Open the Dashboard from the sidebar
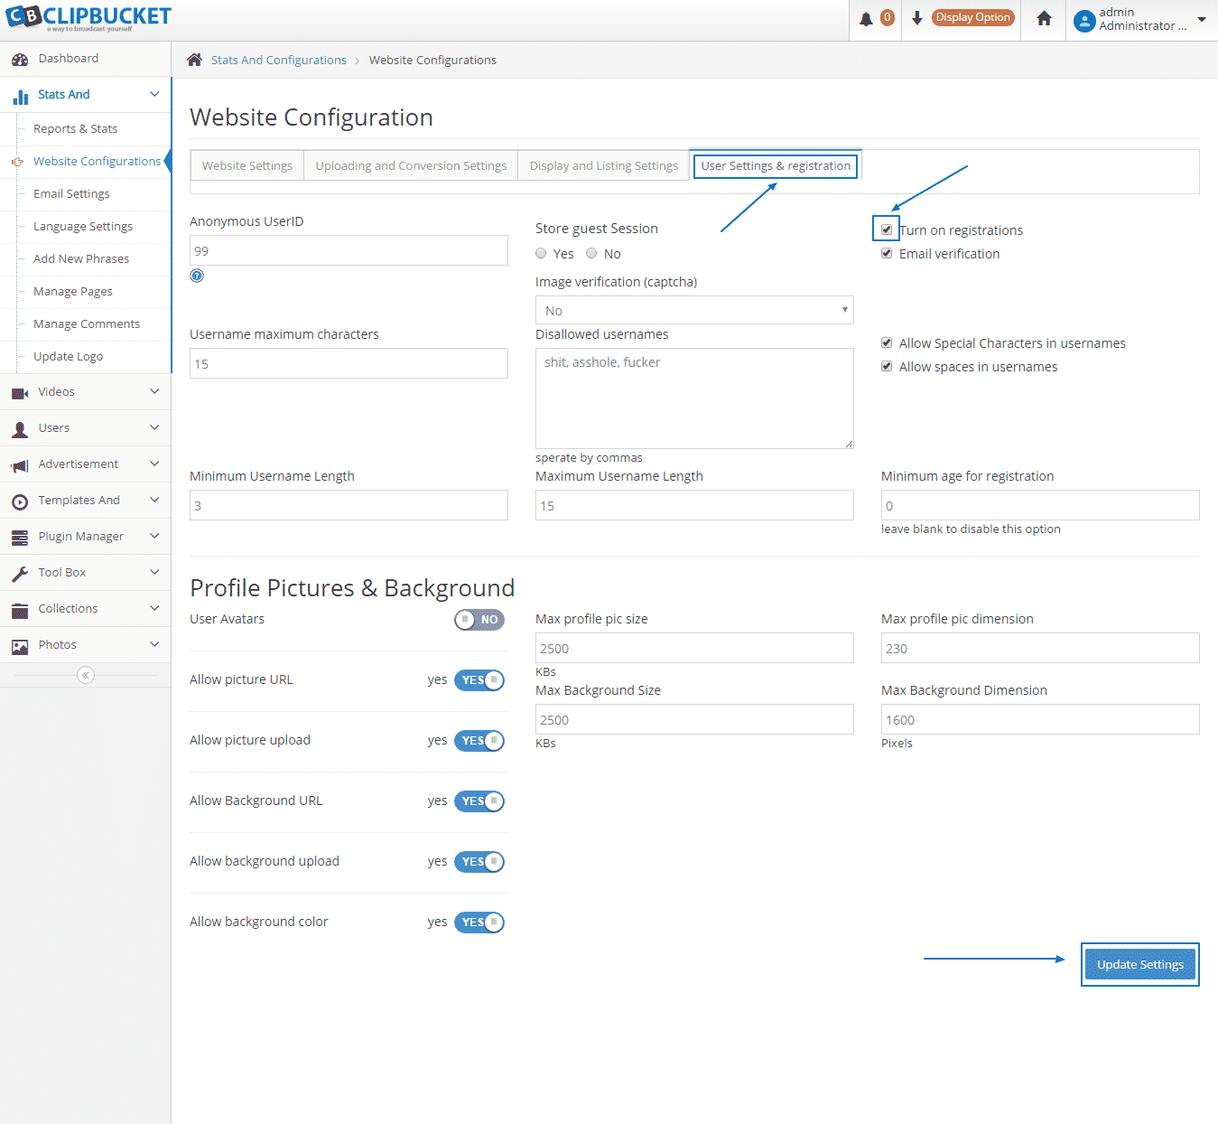This screenshot has width=1218, height=1124. tap(20, 58)
